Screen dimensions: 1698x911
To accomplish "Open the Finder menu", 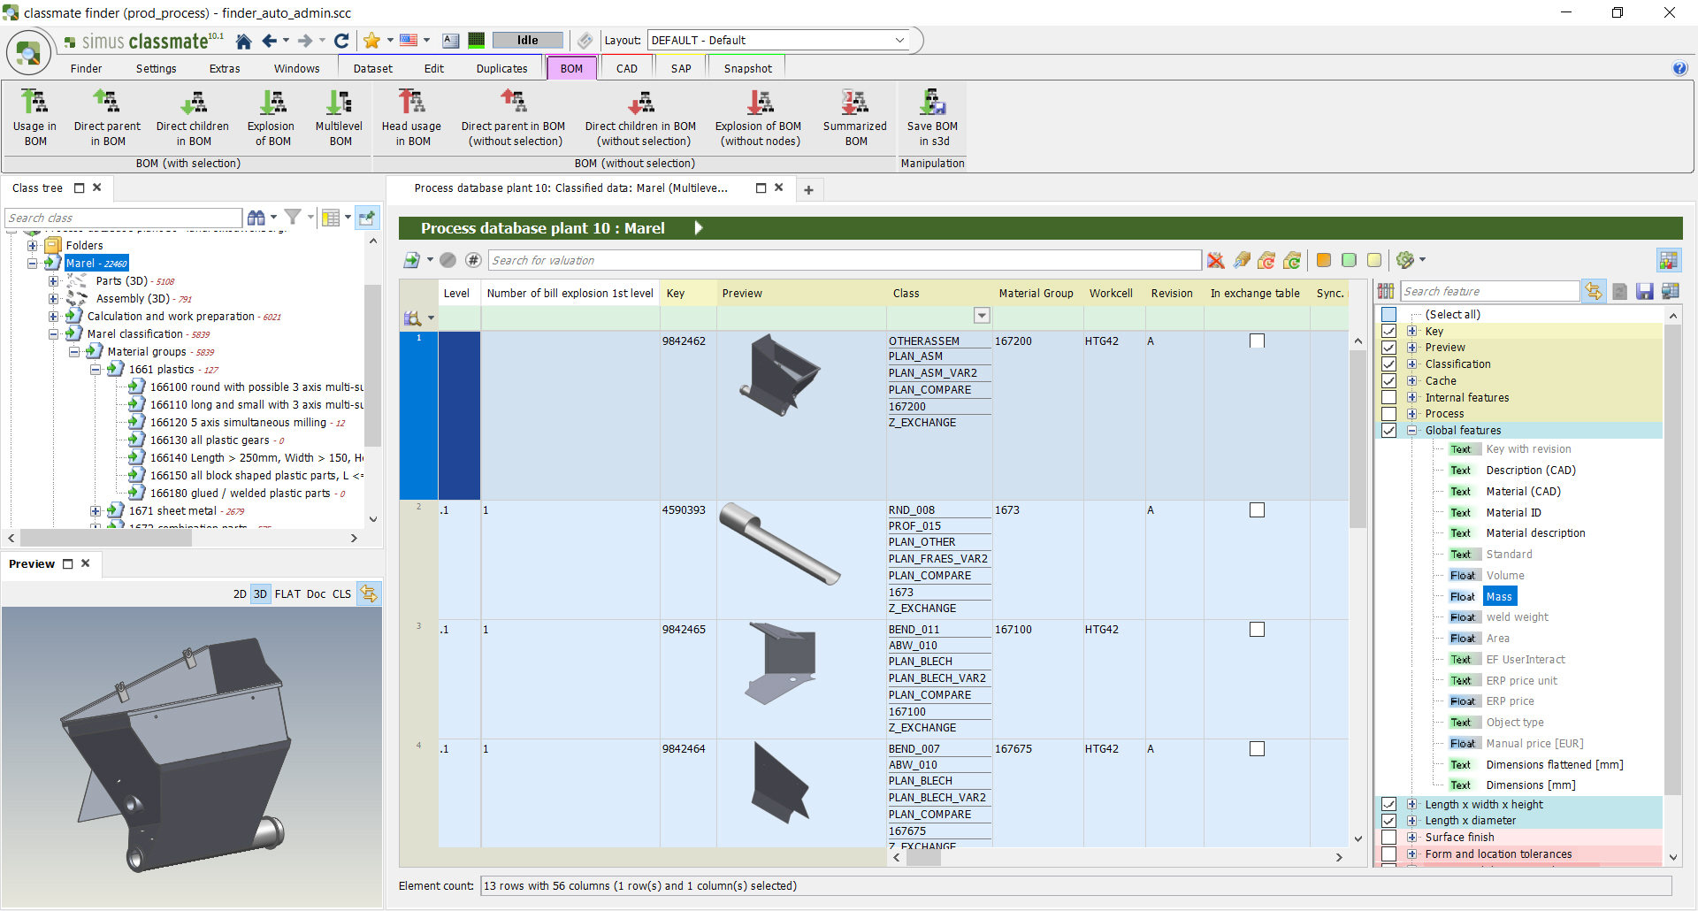I will (x=87, y=69).
